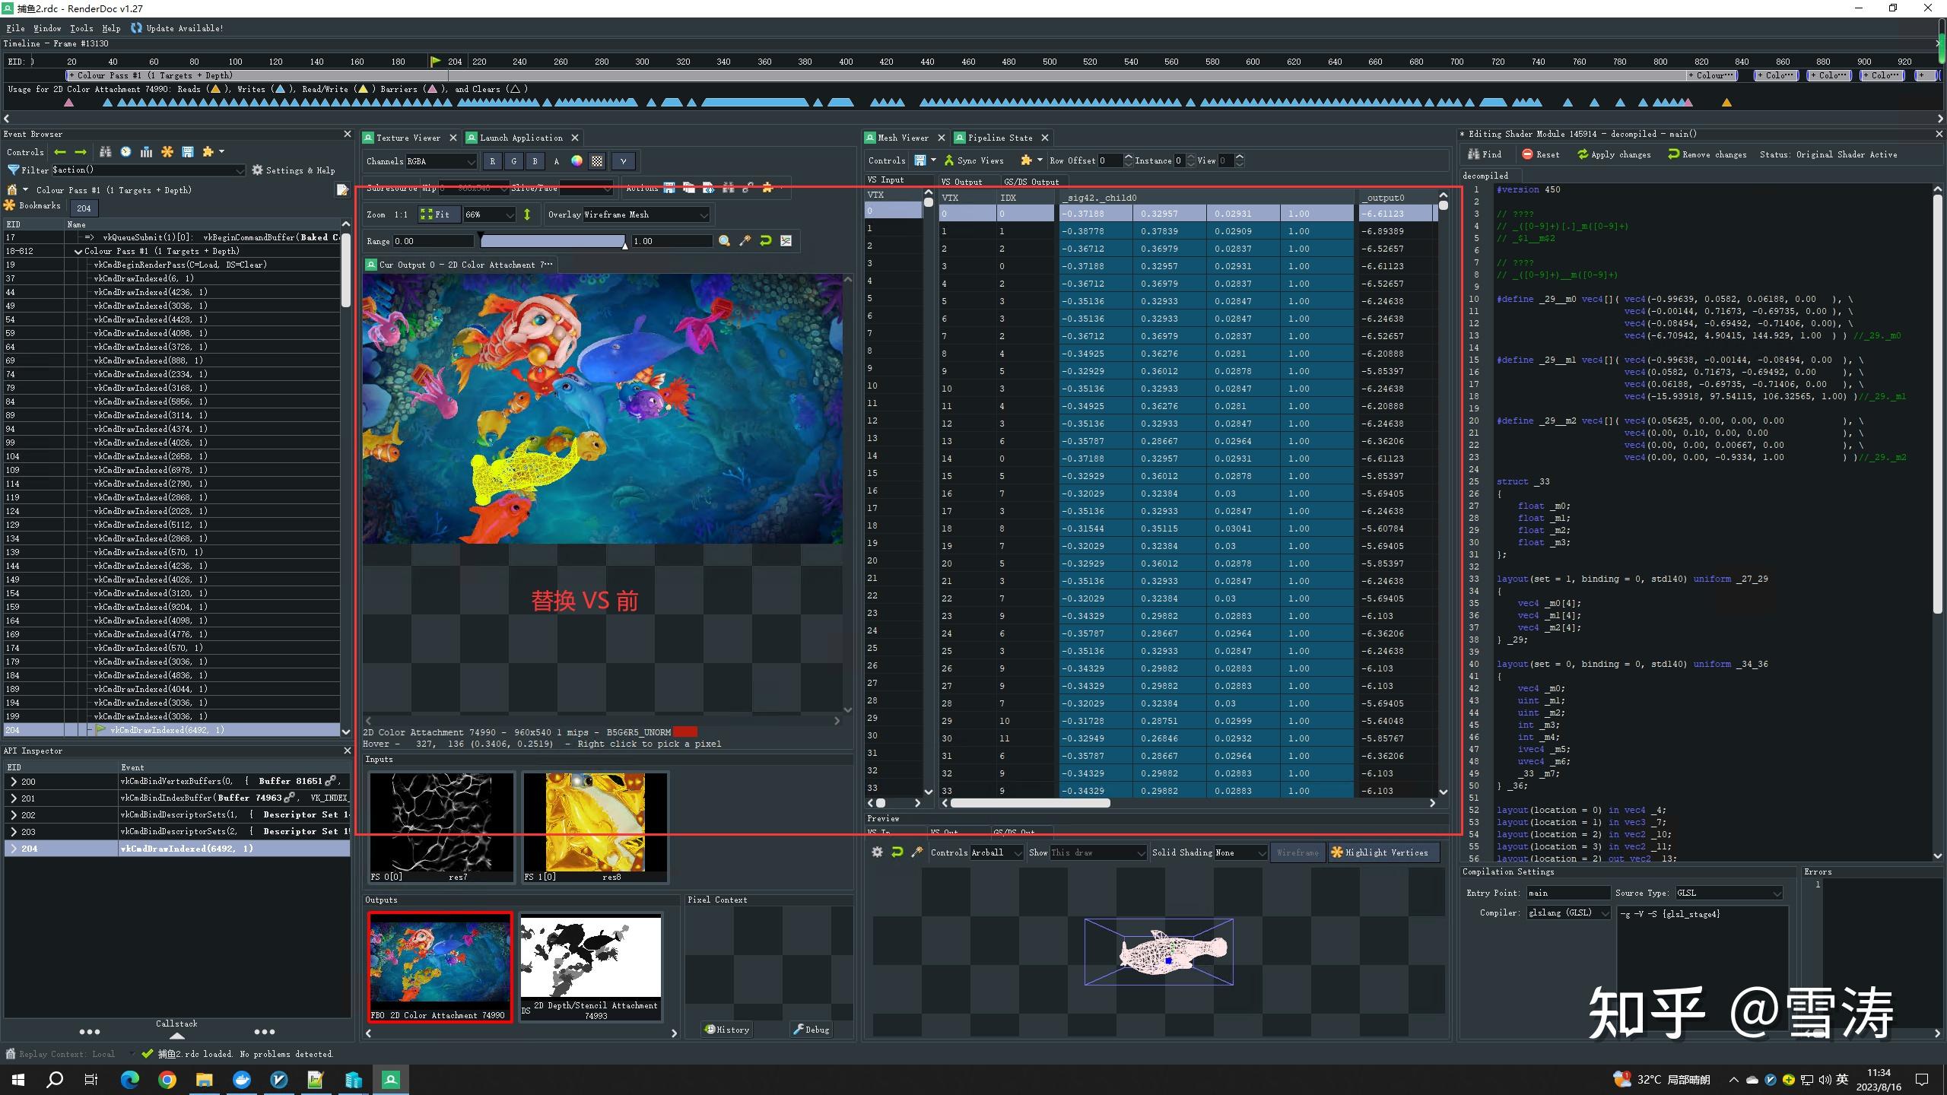Viewport: 1947px width, 1095px height.
Task: Click the notepad edit icon beside Colour Pass breadcrumb
Action: point(342,190)
